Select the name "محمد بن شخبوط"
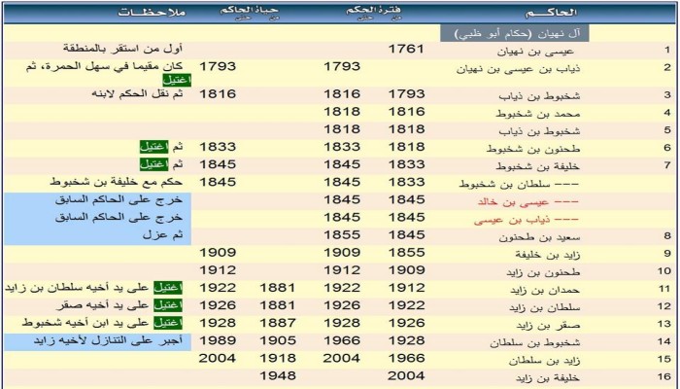Image resolution: width=680 pixels, height=389 pixels. coord(538,114)
